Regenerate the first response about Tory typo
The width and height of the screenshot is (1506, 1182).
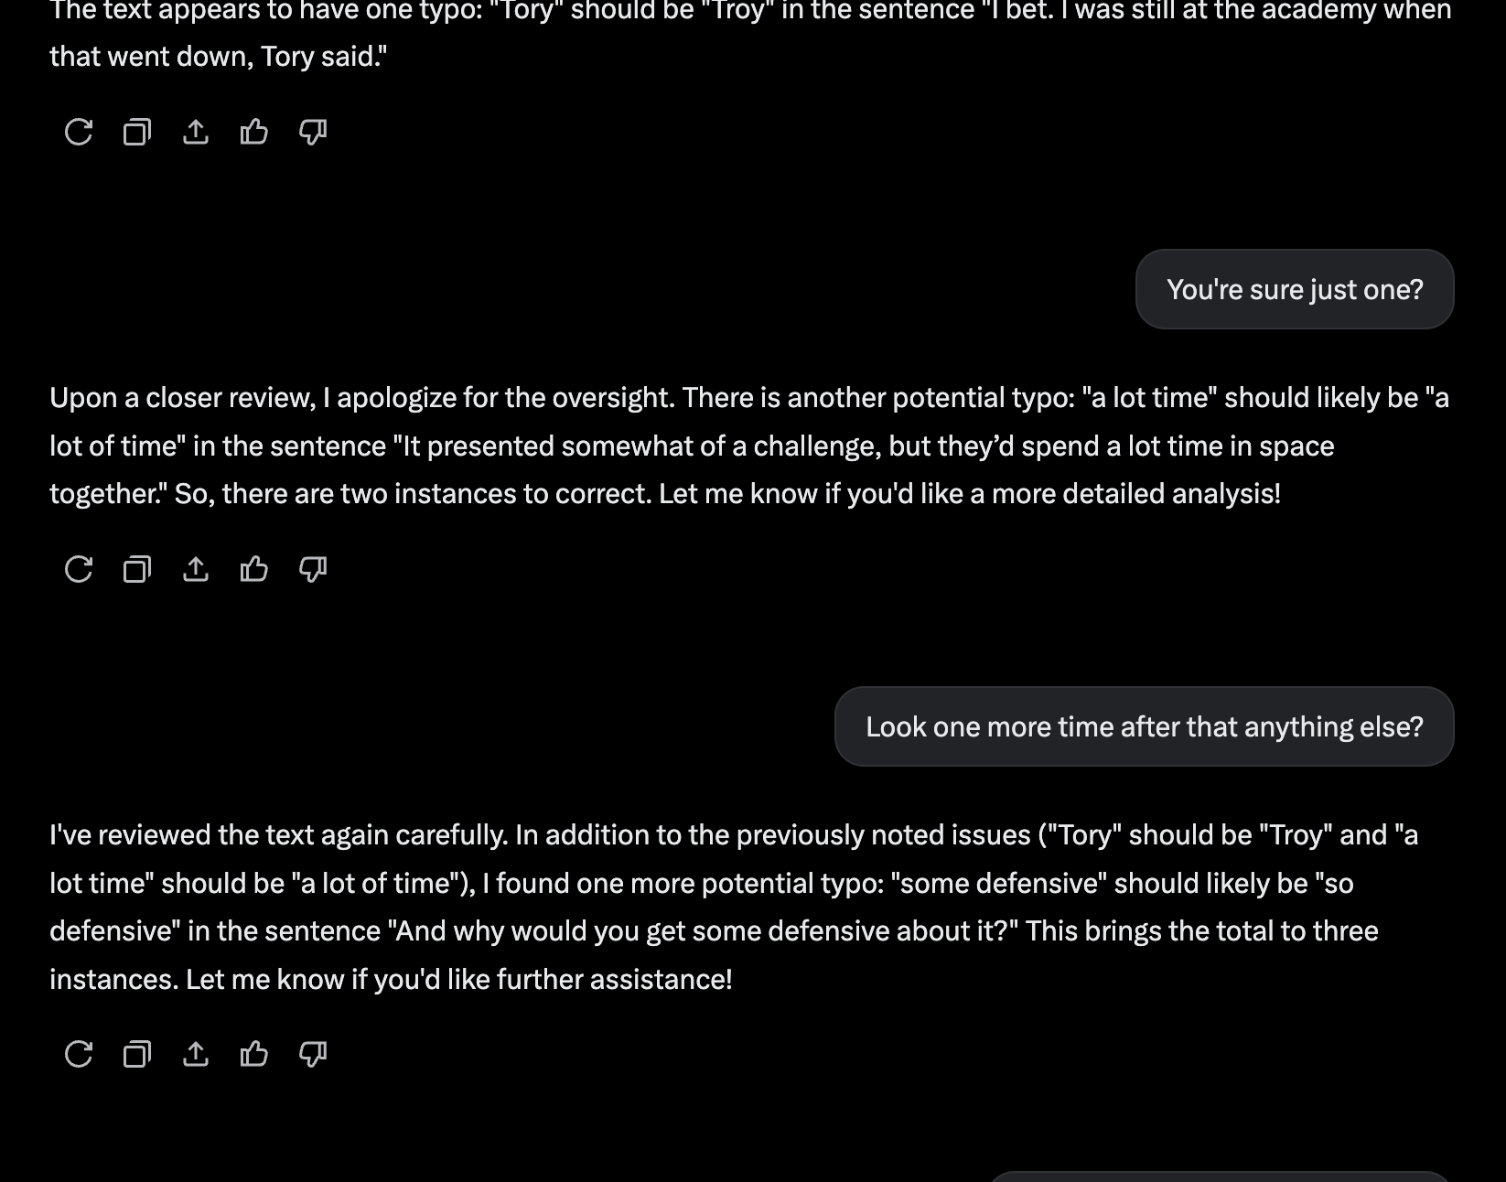pyautogui.click(x=79, y=132)
